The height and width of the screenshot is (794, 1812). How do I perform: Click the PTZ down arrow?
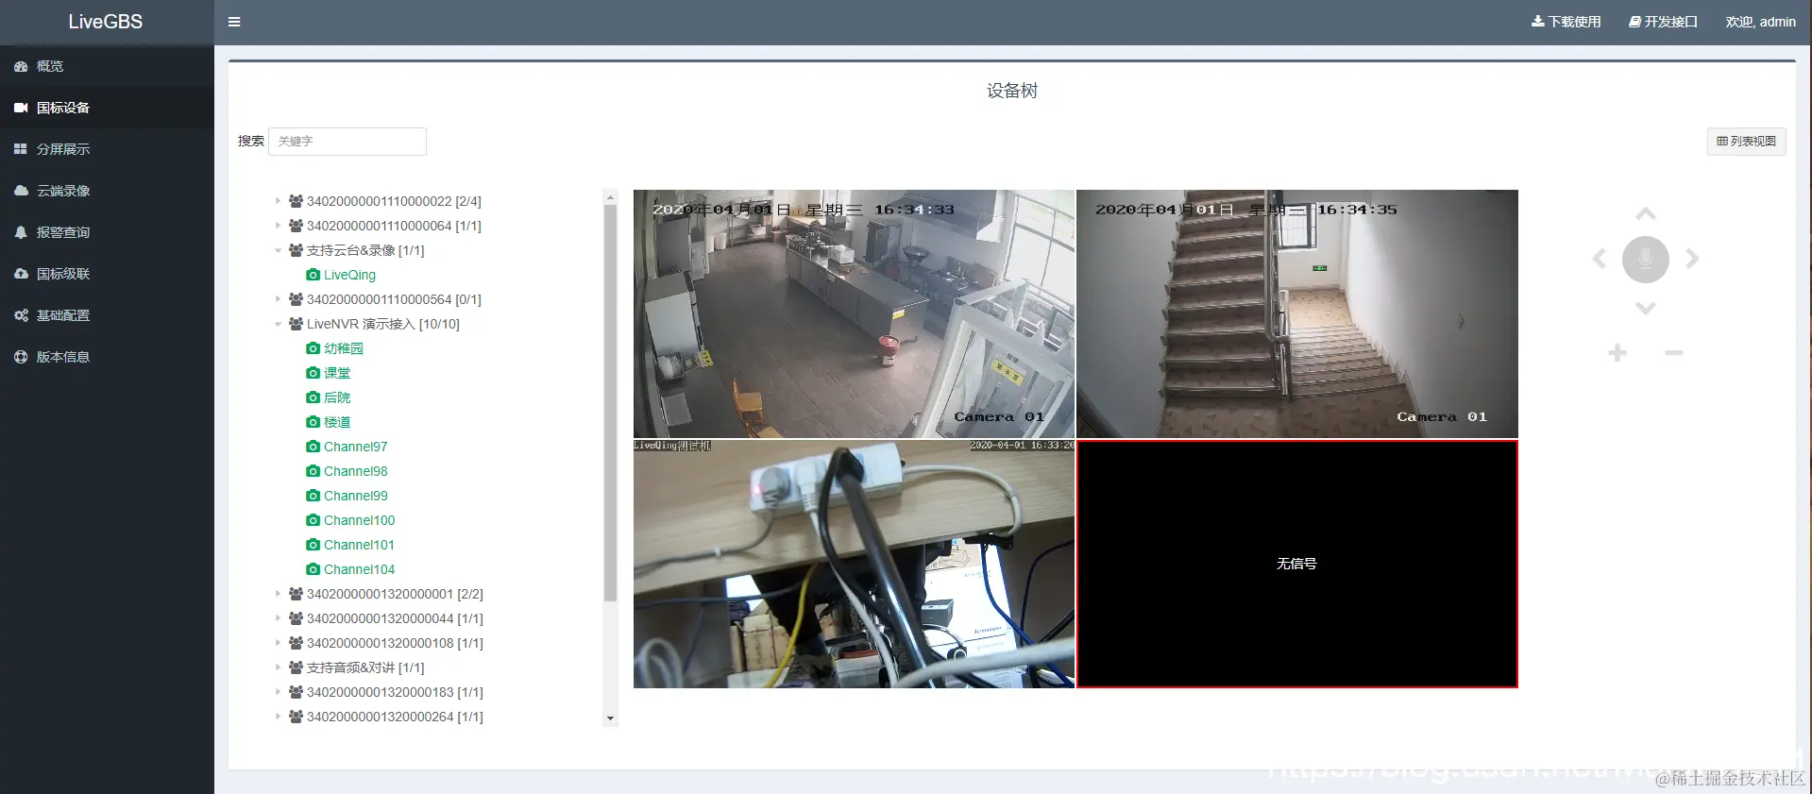(x=1646, y=308)
